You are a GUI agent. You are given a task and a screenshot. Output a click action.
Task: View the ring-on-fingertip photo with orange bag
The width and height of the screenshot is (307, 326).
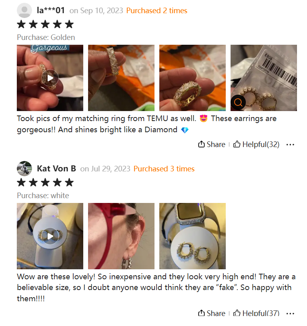121,78
